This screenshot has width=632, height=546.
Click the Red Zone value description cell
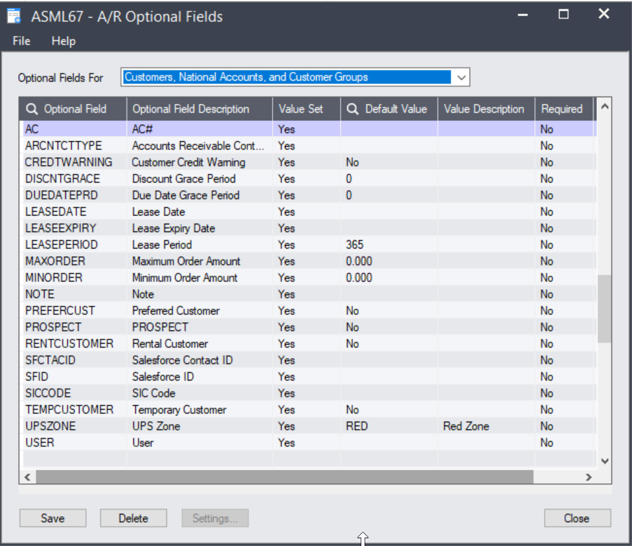click(466, 426)
